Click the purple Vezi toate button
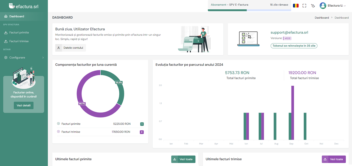 click(x=334, y=159)
